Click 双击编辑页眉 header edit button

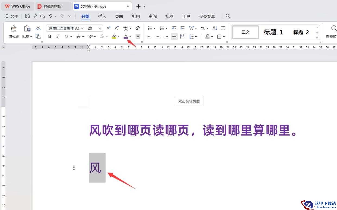tap(189, 101)
